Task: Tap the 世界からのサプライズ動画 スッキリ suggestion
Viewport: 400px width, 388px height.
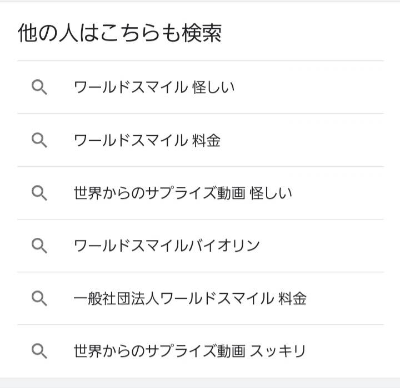Action: 189,351
